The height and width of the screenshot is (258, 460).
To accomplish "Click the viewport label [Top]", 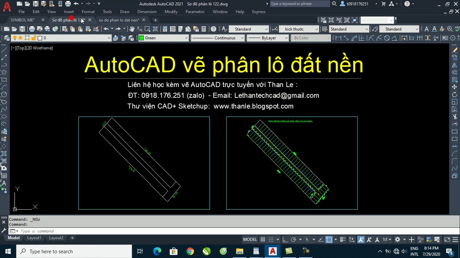I will (x=21, y=48).
